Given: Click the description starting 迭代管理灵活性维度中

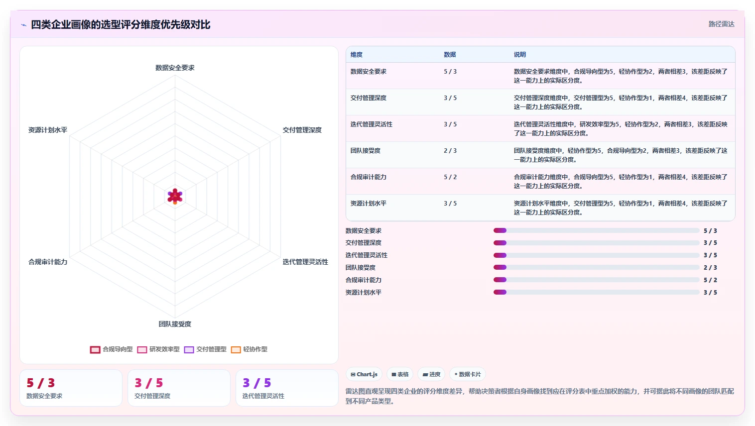Looking at the screenshot, I should pyautogui.click(x=621, y=129).
